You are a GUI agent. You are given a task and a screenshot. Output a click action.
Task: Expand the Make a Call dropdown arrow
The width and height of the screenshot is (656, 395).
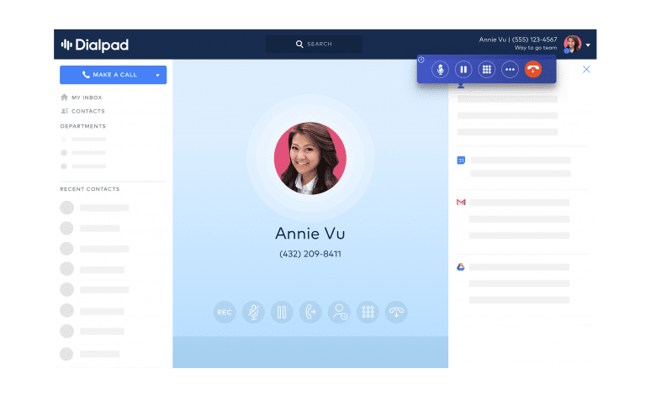(158, 76)
